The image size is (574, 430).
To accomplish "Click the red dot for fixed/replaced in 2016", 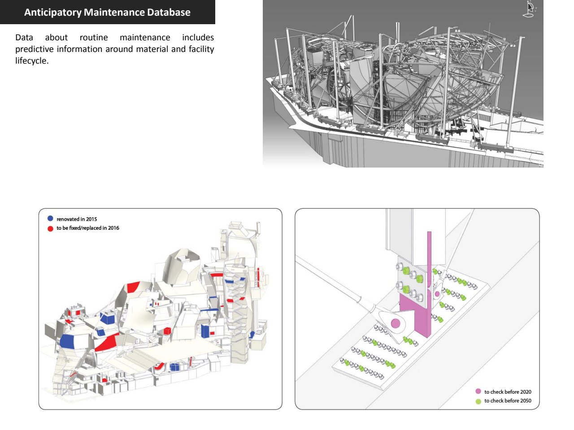I will [50, 228].
